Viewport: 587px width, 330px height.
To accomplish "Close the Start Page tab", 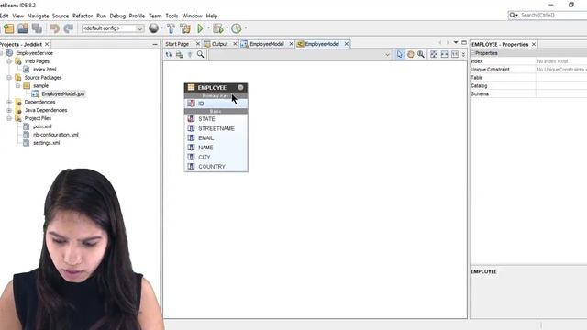I will [198, 44].
